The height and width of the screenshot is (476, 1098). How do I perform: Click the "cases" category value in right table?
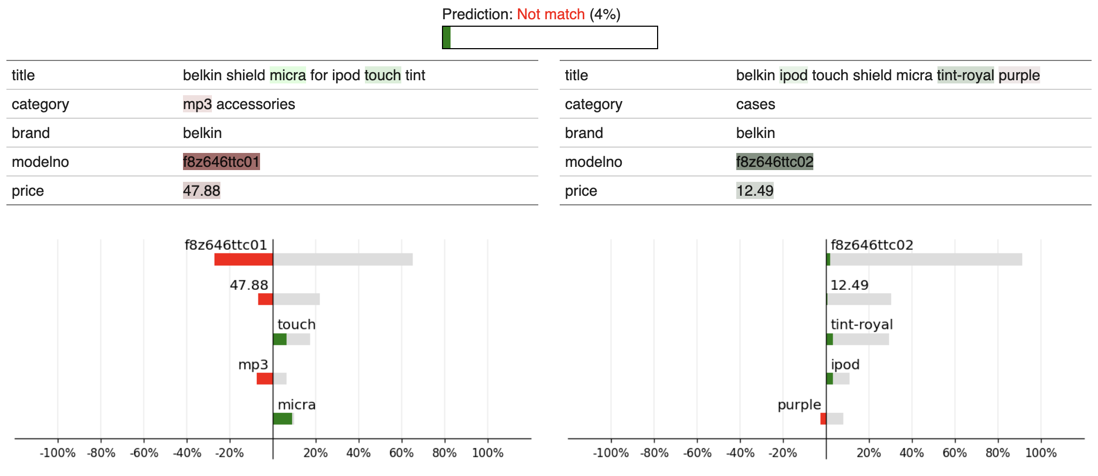755,104
